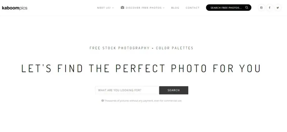Image resolution: width=287 pixels, height=132 pixels.
Task: Open the Twitter profile icon
Action: (x=278, y=8)
